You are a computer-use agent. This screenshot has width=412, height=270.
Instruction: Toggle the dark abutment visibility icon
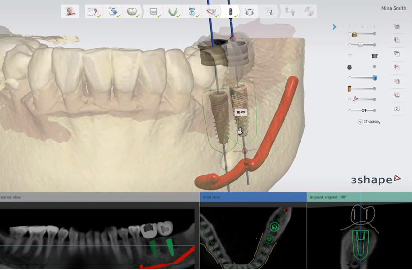pos(349,67)
